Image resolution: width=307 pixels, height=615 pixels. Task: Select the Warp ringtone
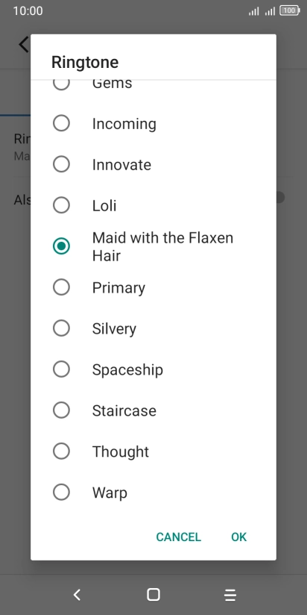click(153, 492)
